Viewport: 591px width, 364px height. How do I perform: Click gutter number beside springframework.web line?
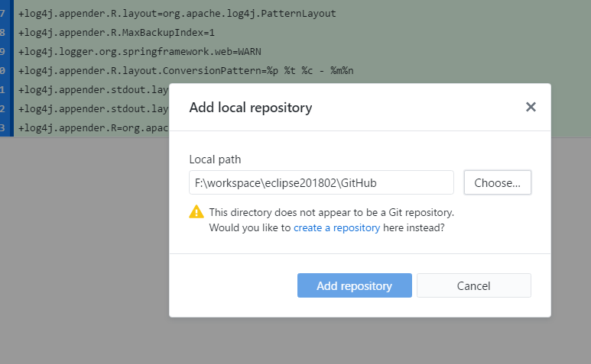tap(2, 52)
